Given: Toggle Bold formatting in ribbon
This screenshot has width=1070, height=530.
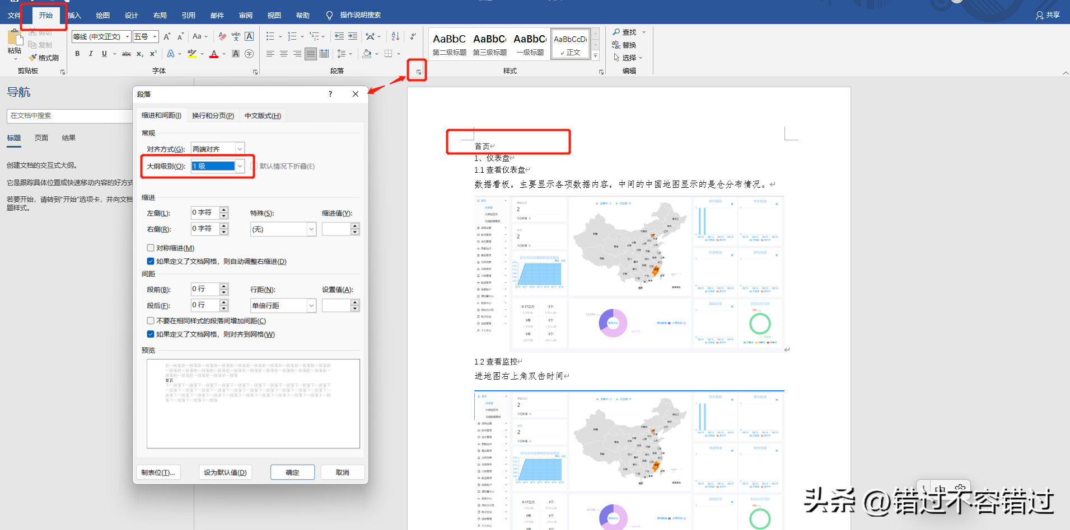Looking at the screenshot, I should click(77, 54).
